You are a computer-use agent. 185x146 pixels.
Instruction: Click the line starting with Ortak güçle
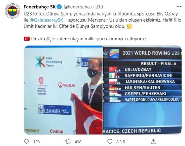85,39
